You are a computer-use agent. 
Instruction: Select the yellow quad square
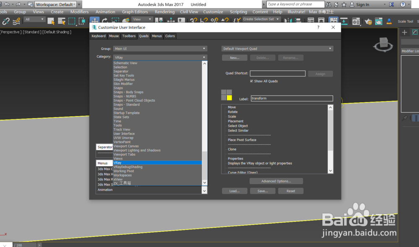pos(229,98)
